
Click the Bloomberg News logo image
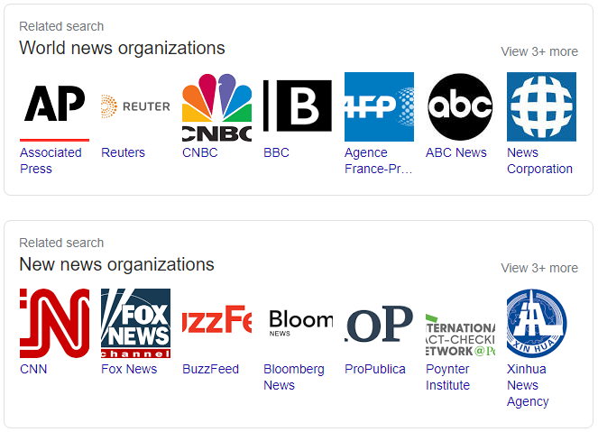point(298,324)
